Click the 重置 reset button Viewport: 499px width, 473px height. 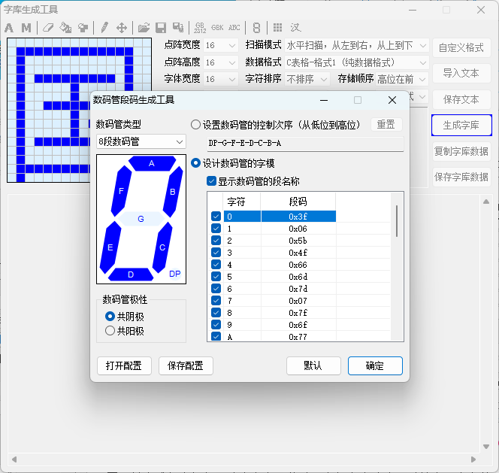tap(386, 125)
